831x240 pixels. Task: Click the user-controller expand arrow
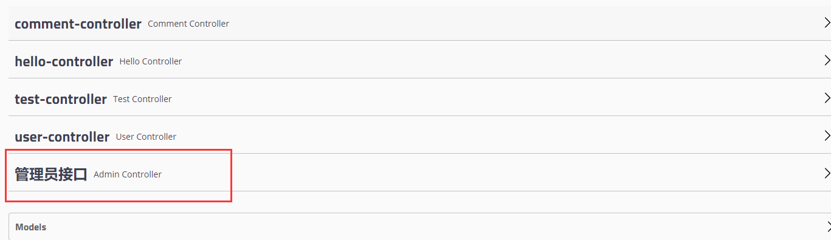click(827, 136)
